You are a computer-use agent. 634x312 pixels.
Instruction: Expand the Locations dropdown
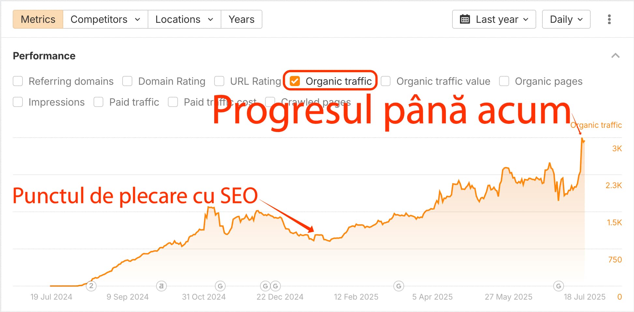click(184, 19)
